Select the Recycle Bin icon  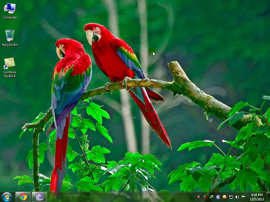click(10, 38)
